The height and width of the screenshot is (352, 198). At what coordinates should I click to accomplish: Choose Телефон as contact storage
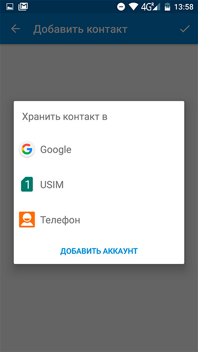[x=99, y=220]
